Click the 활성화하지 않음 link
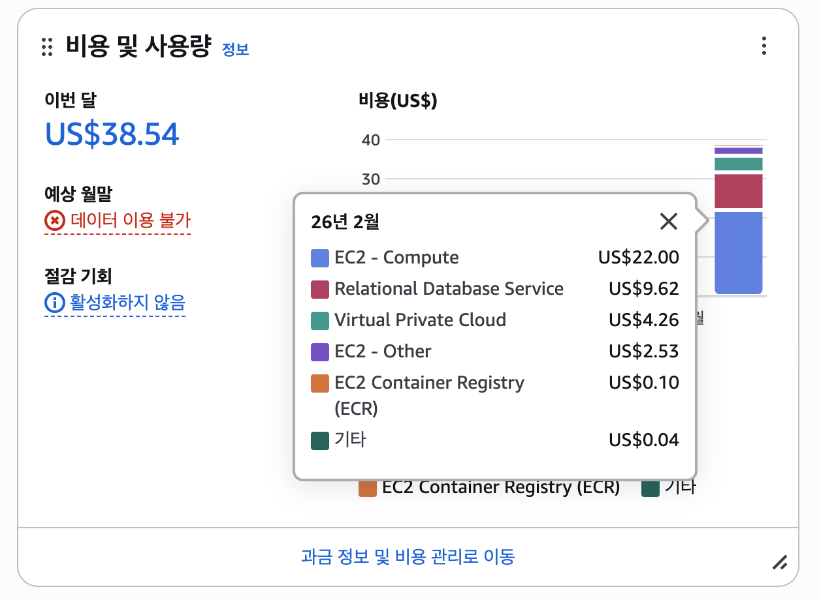This screenshot has height=600, width=819. [x=126, y=303]
